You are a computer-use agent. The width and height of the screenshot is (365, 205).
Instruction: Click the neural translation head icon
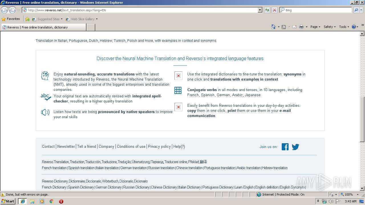click(45, 76)
